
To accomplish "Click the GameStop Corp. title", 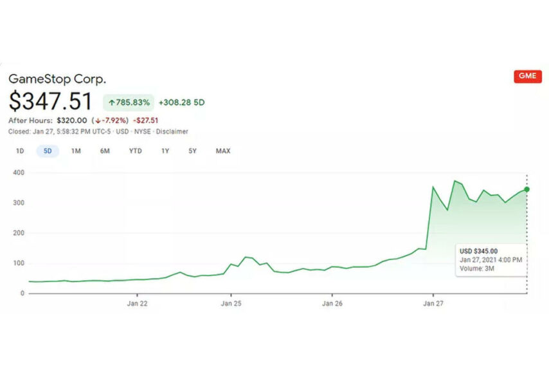I will point(57,79).
